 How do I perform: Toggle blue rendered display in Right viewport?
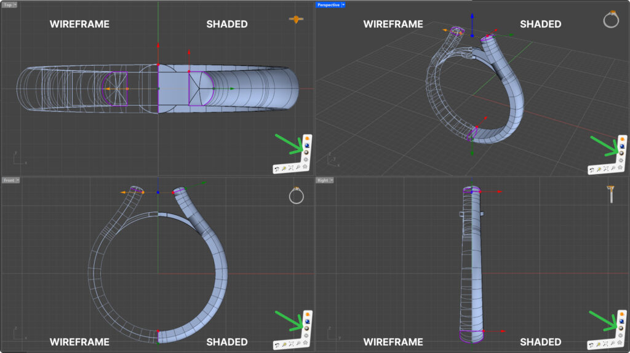(x=622, y=322)
